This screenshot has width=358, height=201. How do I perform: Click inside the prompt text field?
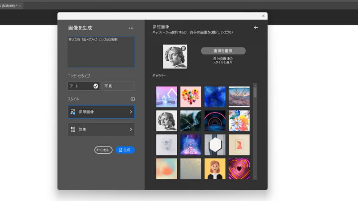pos(101,52)
